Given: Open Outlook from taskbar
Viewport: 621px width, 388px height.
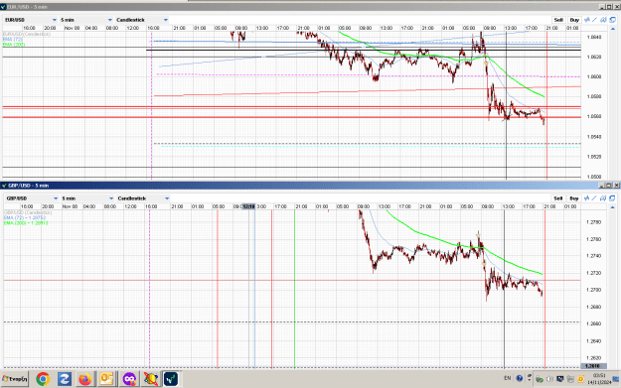Looking at the screenshot, I should pyautogui.click(x=107, y=379).
